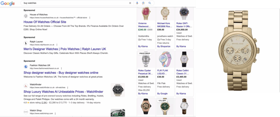This screenshot has height=117, width=280.
Task: Click the PRICE DROP badge
Action: point(145,53)
